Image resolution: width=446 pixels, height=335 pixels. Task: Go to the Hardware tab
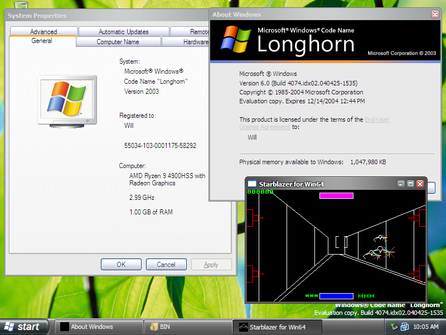coord(196,42)
